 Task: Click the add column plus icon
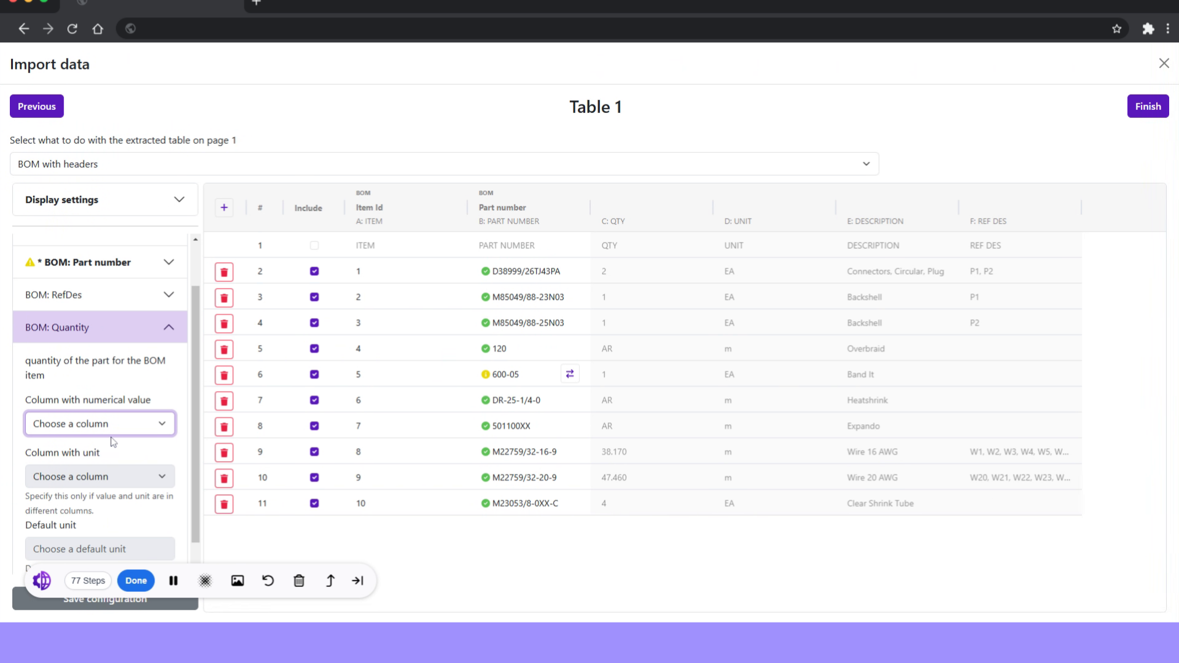(224, 207)
